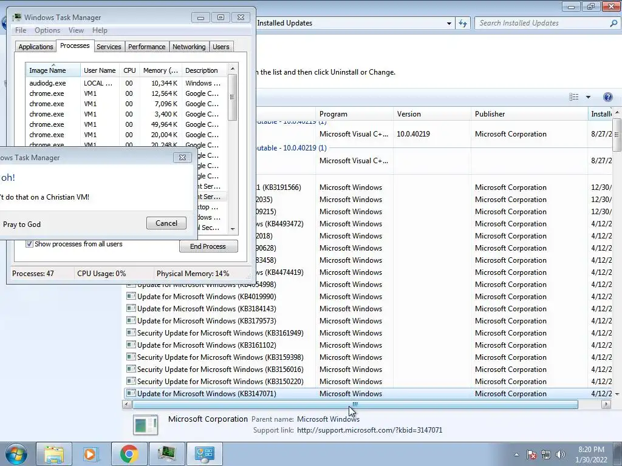The width and height of the screenshot is (622, 466).
Task: Sort updates by the Program column
Action: click(x=354, y=113)
